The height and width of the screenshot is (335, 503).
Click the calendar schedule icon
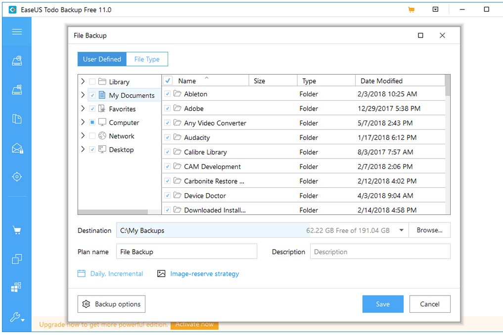82,273
